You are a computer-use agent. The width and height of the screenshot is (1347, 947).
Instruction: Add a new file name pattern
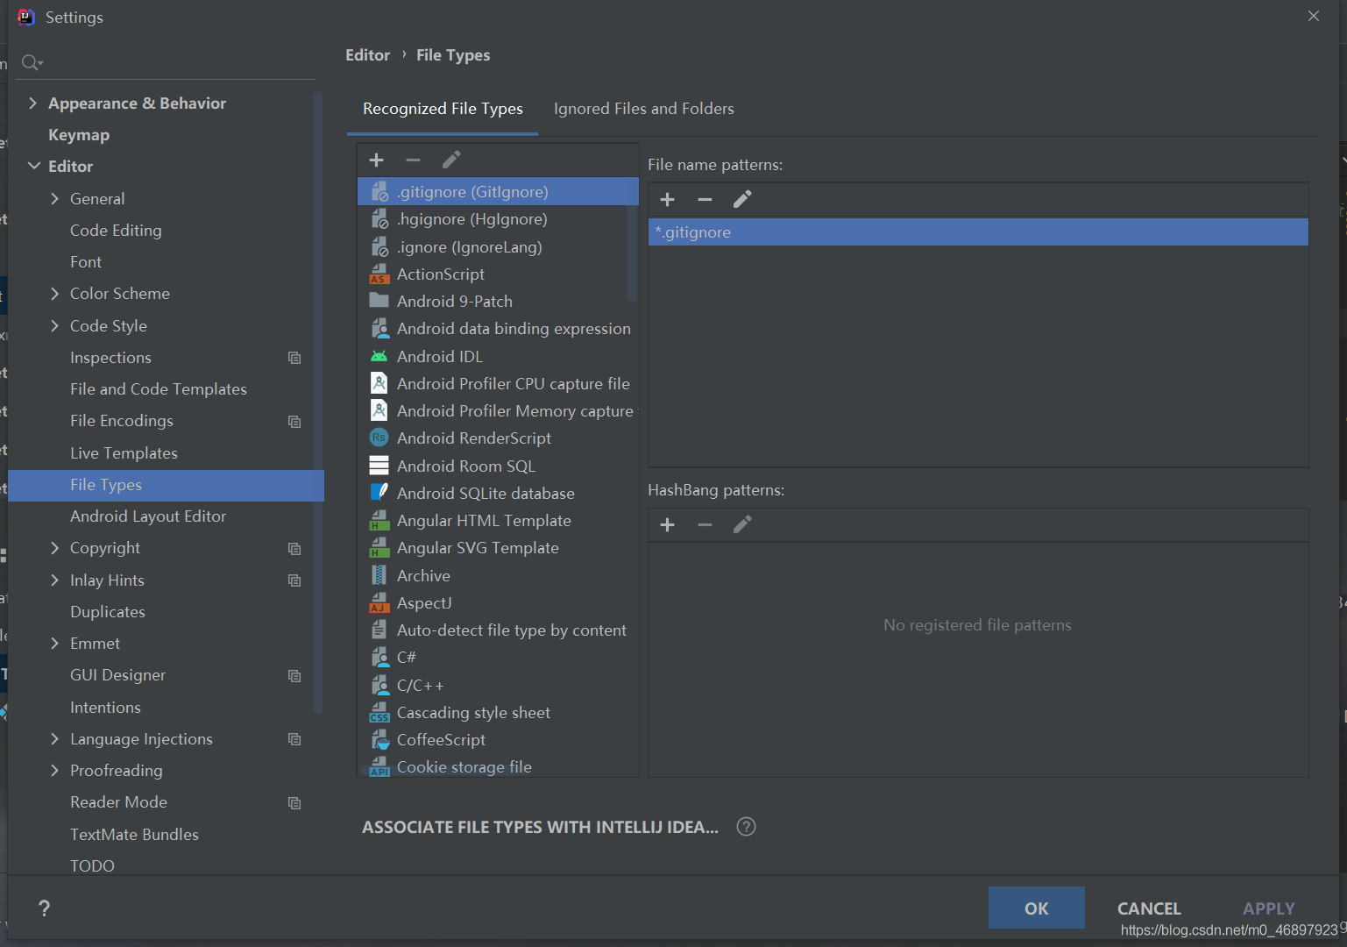(x=668, y=199)
